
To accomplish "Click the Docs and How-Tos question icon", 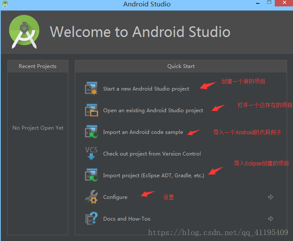I will 91,218.
